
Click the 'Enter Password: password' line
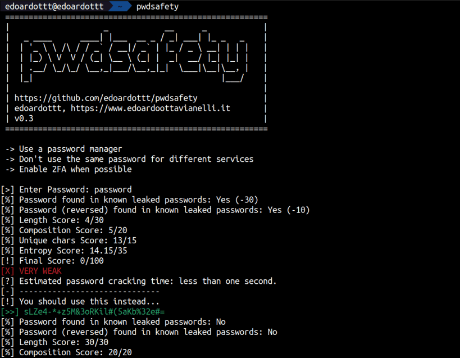(x=66, y=189)
